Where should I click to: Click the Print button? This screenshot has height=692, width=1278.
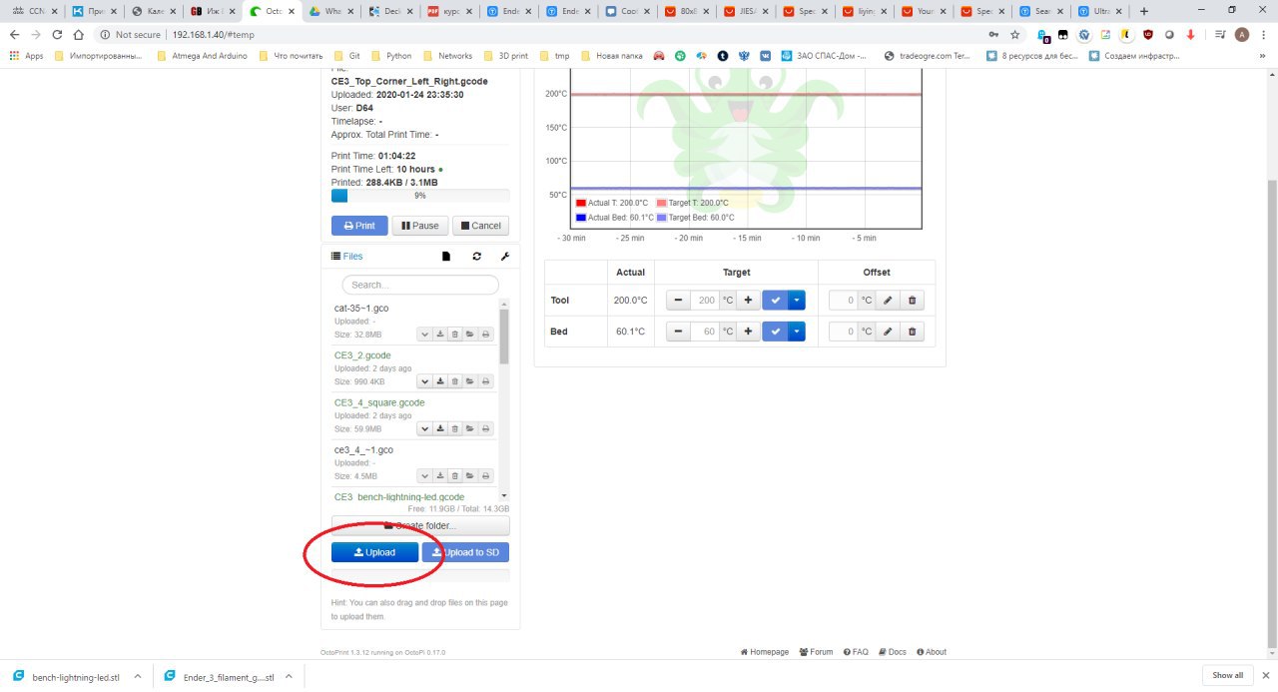click(359, 226)
